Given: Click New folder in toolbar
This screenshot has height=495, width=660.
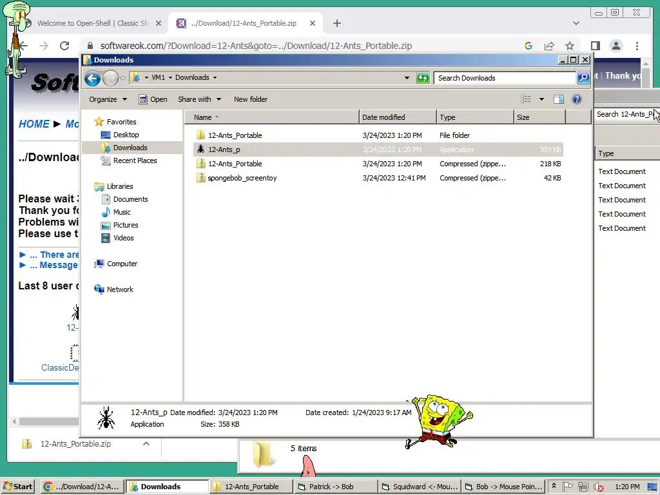Looking at the screenshot, I should (x=251, y=99).
